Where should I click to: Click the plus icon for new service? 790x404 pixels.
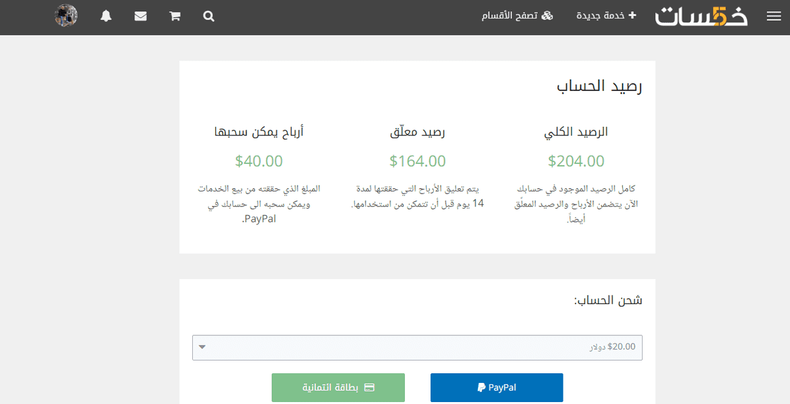(633, 15)
